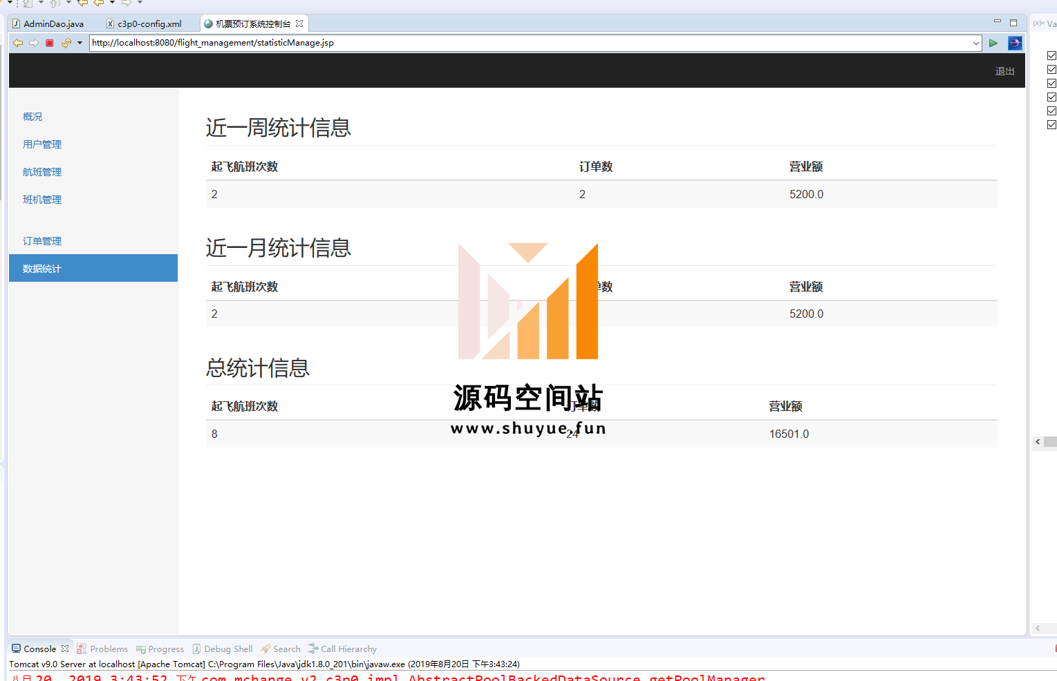The height and width of the screenshot is (681, 1057).
Task: Open the page in external browser icon
Action: [1015, 43]
